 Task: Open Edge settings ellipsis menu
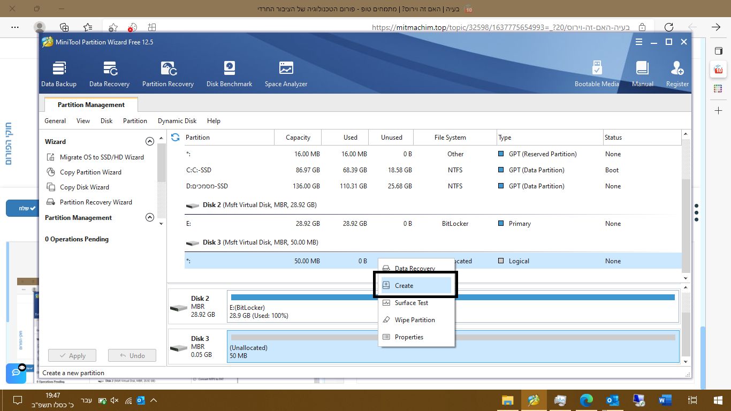click(15, 27)
